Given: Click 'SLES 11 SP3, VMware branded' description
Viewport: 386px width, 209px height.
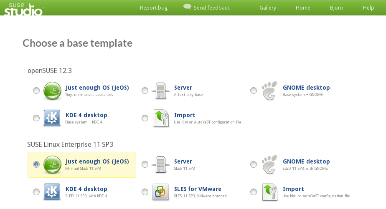Looking at the screenshot, I should point(201,196).
